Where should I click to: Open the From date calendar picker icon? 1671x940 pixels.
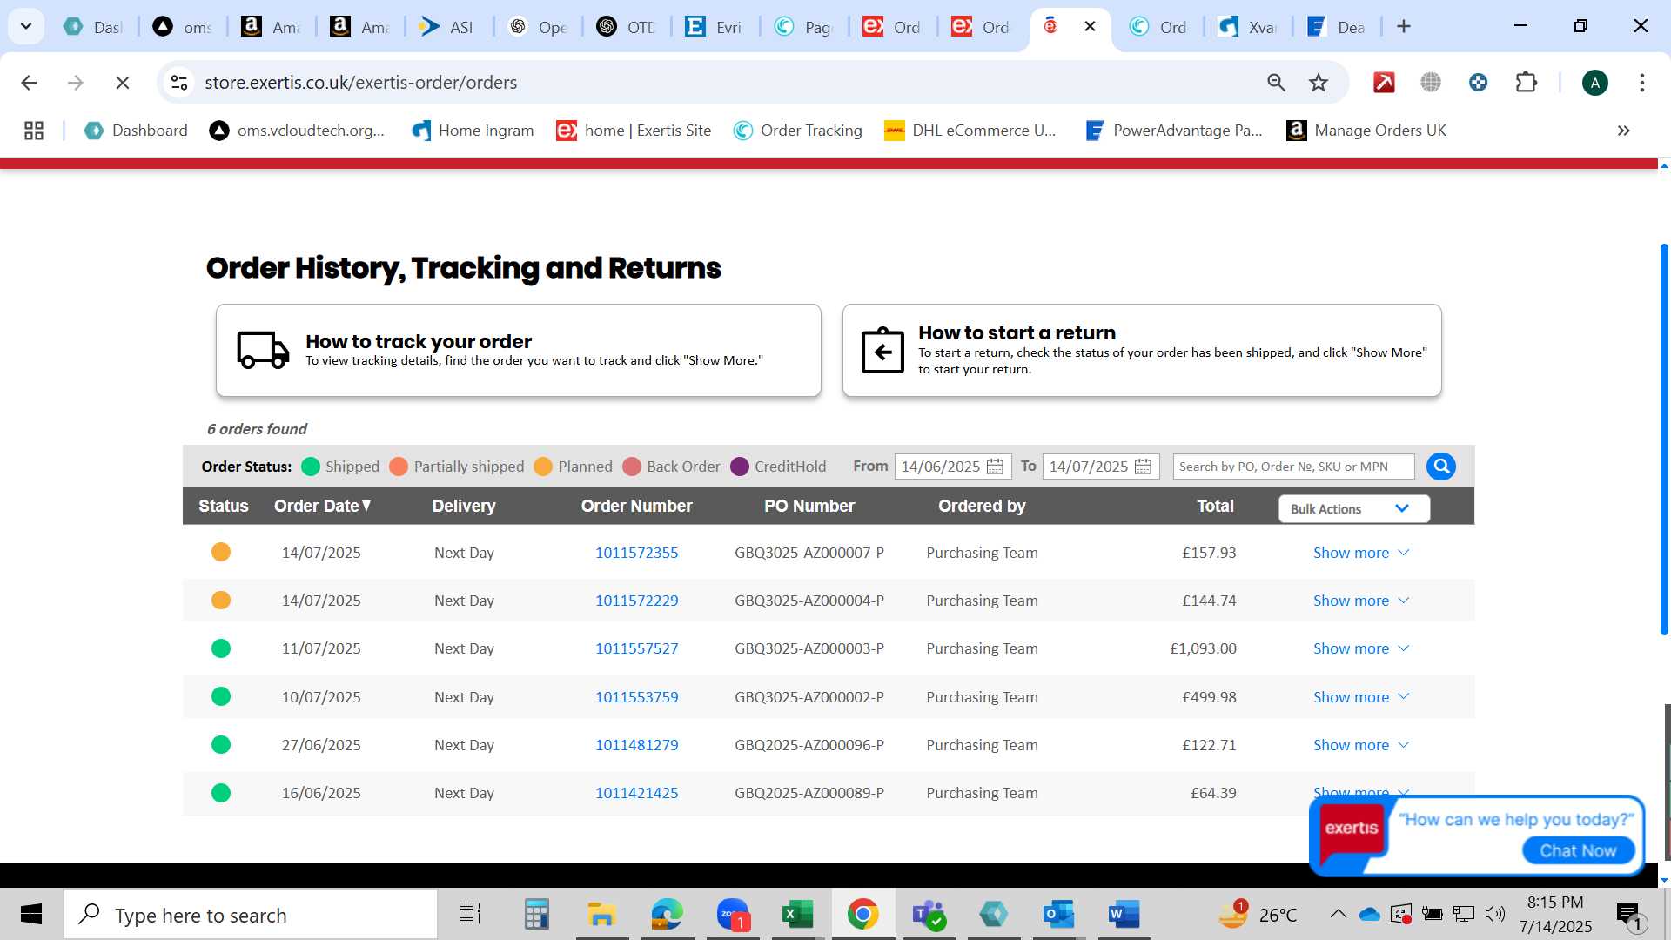[x=995, y=467]
